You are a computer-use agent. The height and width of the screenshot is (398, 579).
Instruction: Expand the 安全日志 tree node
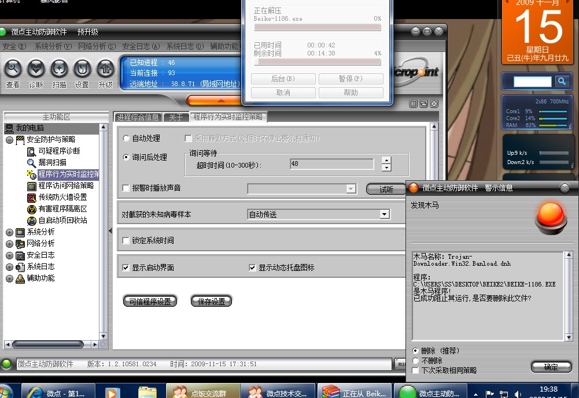pos(10,256)
